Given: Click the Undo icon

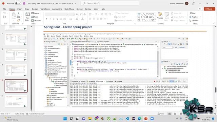Looking at the screenshot, I should 4,13.
